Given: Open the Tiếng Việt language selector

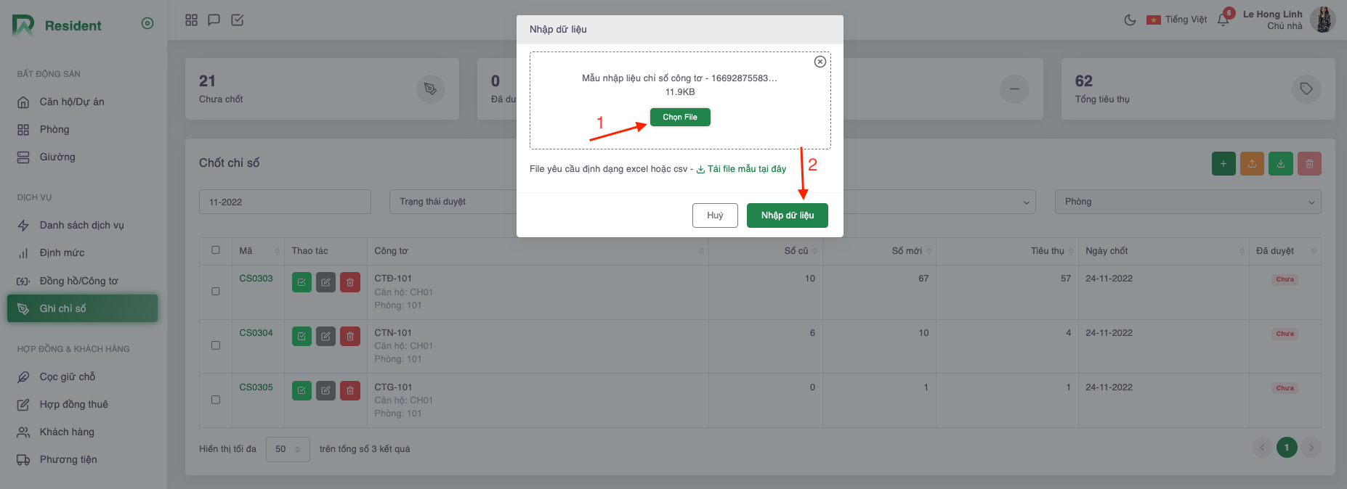Looking at the screenshot, I should (1177, 20).
